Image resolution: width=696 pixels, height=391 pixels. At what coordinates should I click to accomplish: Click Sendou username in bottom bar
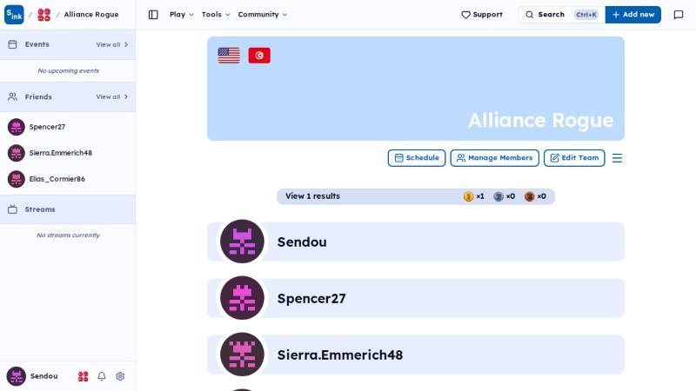(x=44, y=376)
